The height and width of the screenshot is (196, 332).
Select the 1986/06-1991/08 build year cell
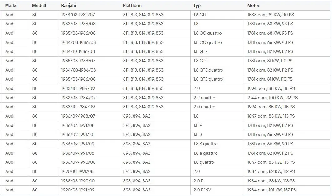[x=78, y=125]
